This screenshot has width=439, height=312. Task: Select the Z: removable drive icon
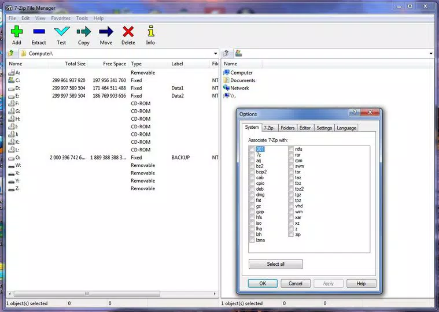click(11, 190)
